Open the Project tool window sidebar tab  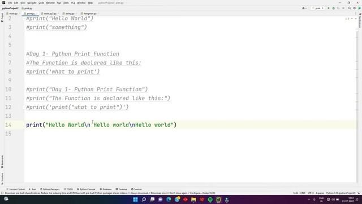coord(2,18)
